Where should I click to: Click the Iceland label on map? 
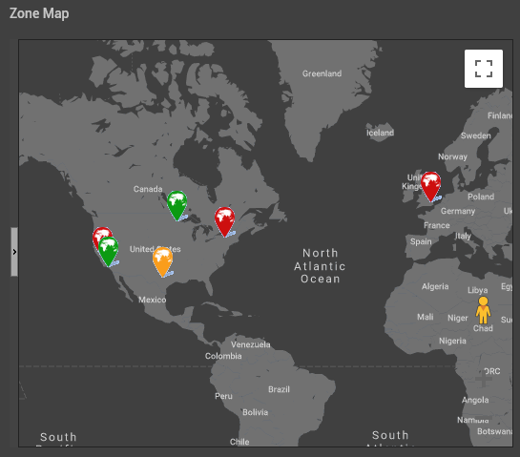[380, 133]
